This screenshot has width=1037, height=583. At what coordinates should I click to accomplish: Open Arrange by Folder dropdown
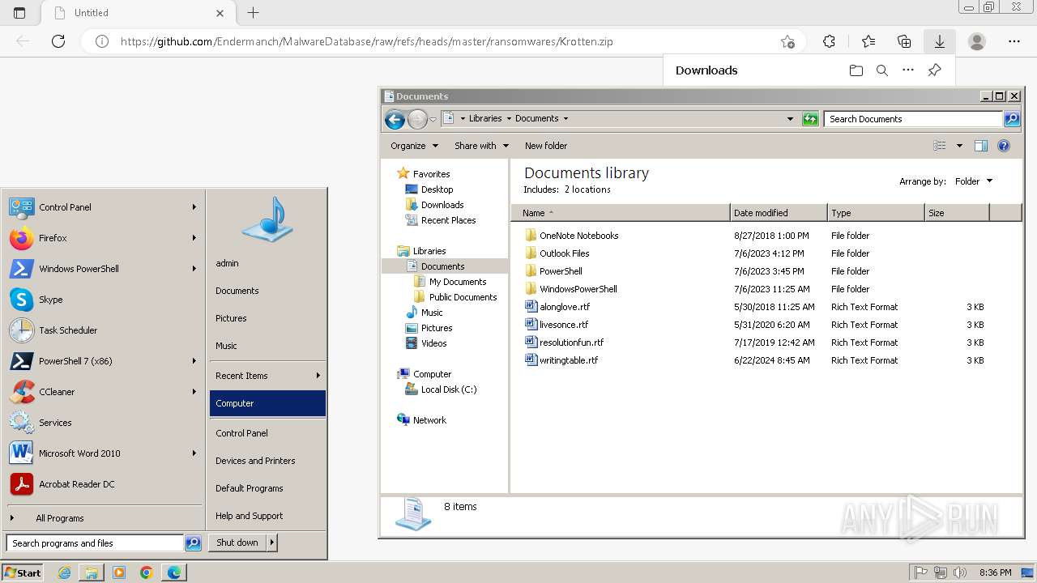click(973, 181)
